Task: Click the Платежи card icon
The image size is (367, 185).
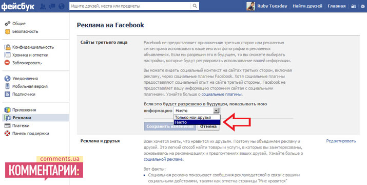Action: (x=8, y=125)
